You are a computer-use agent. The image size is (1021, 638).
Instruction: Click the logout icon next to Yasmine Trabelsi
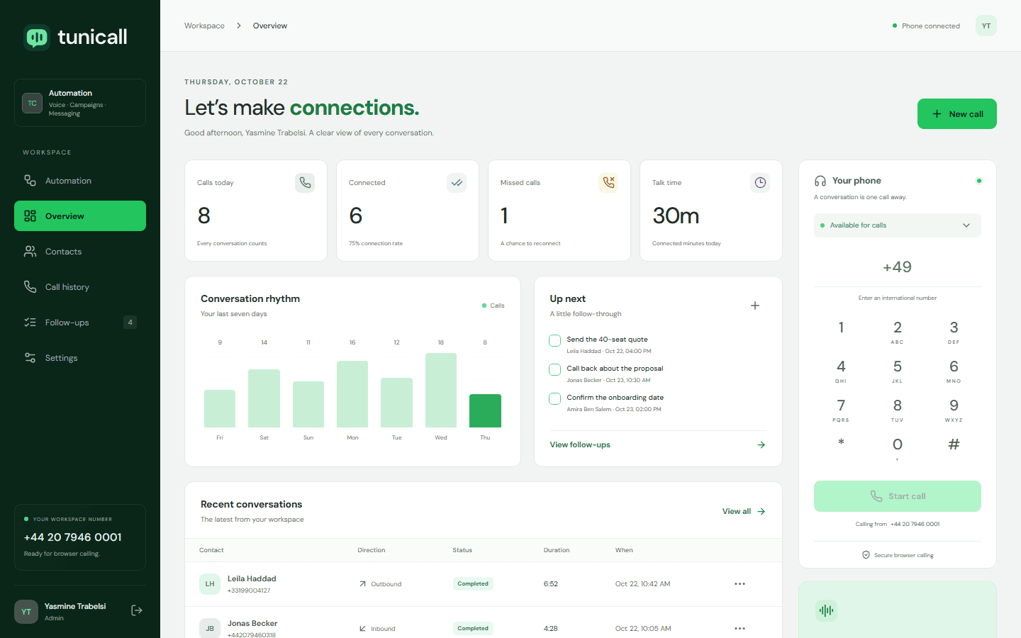[137, 610]
